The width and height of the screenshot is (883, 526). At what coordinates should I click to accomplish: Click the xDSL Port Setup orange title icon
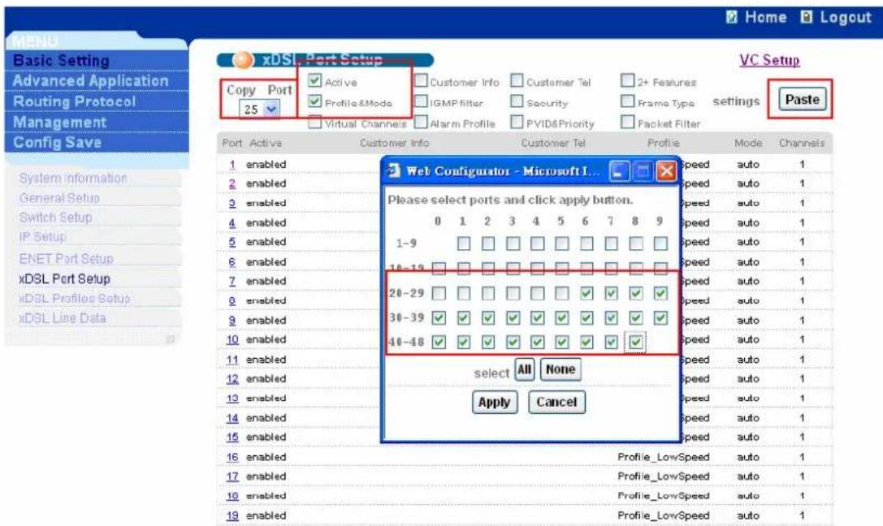pyautogui.click(x=243, y=59)
